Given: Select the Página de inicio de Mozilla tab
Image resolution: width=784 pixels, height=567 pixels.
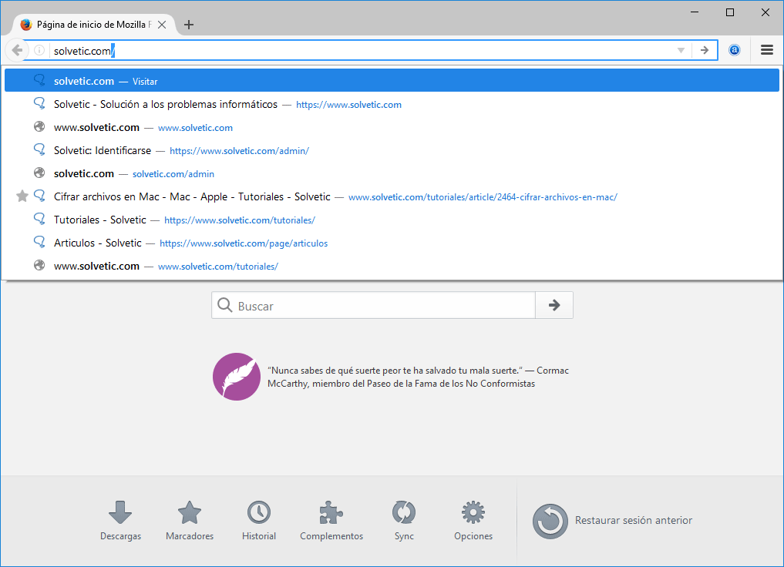Looking at the screenshot, I should [x=93, y=25].
